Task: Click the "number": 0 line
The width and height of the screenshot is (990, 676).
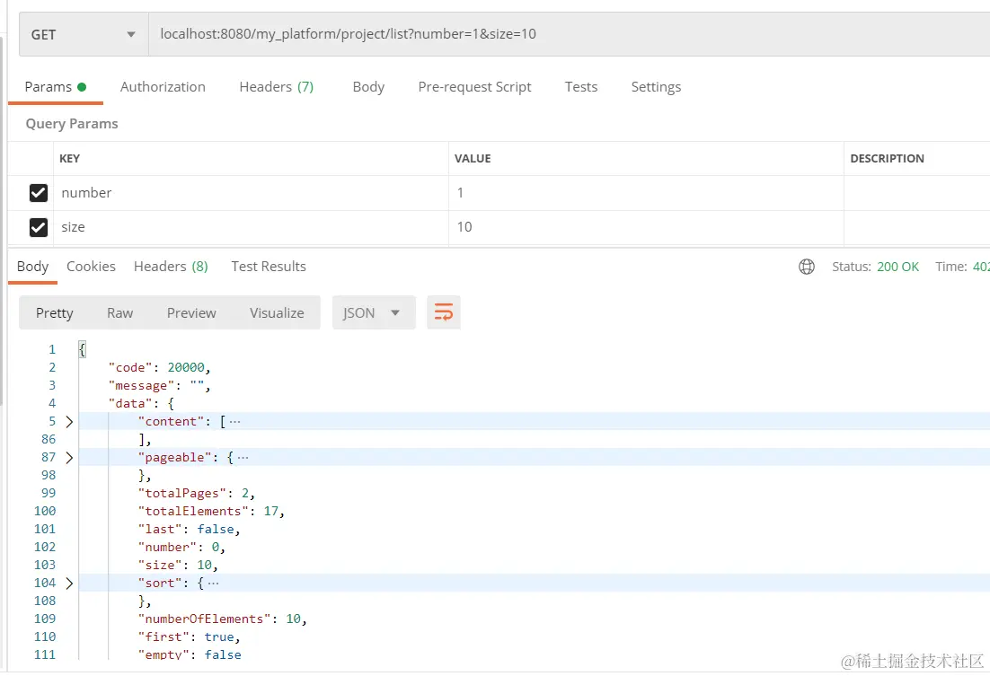Action: click(181, 548)
